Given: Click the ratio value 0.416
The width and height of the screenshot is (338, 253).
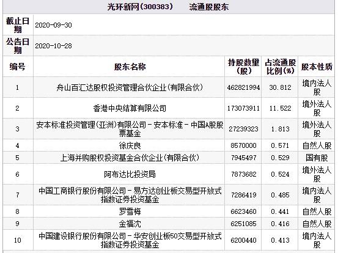Looking at the screenshot, I should pyautogui.click(x=280, y=224).
